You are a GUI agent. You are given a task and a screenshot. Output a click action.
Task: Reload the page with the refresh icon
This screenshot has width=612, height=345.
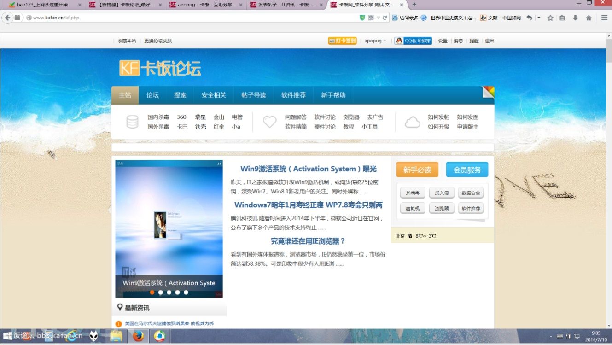(x=385, y=18)
